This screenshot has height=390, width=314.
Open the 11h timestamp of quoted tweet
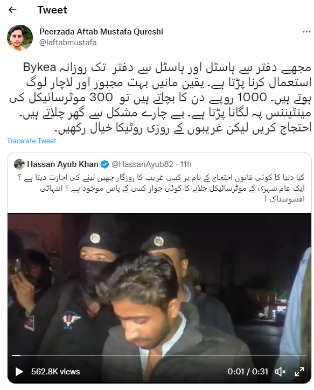186,164
